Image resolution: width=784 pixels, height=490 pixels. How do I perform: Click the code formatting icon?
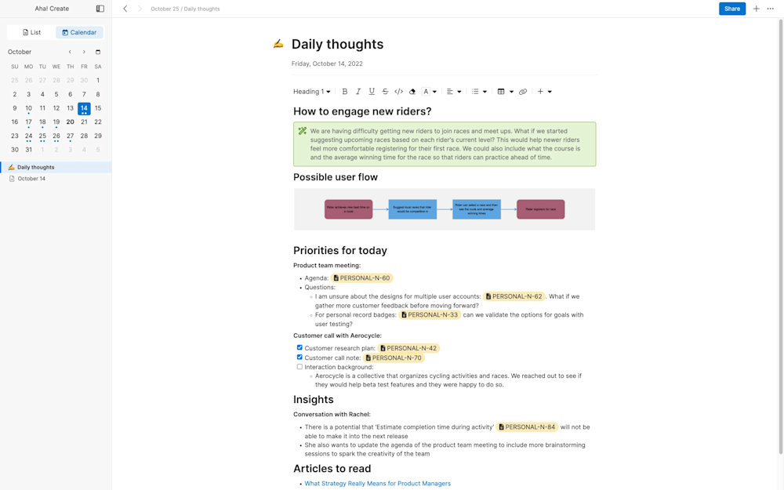[398, 91]
